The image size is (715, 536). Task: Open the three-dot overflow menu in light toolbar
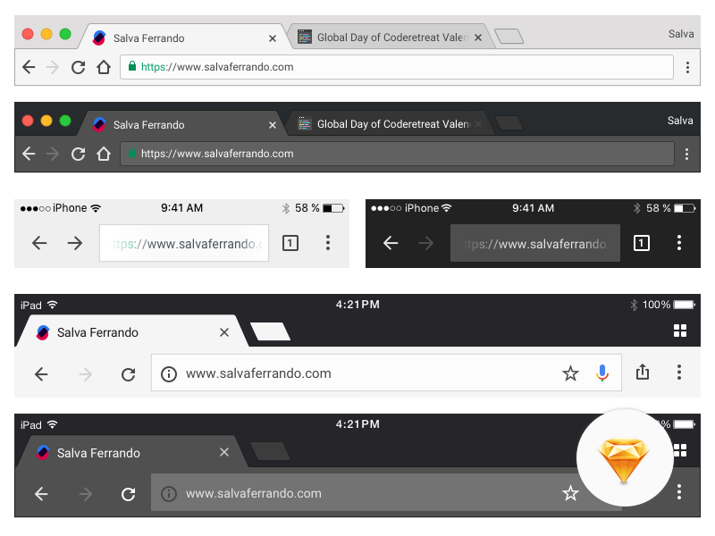[687, 67]
